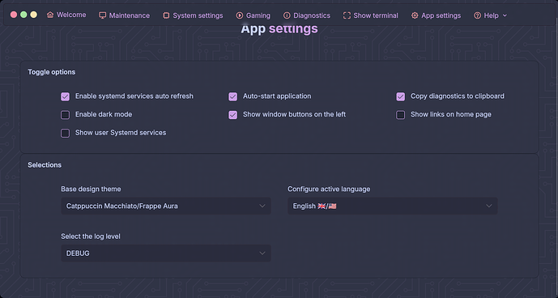Click the bracket icon beside Show terminal
This screenshot has height=298, width=558.
[347, 15]
